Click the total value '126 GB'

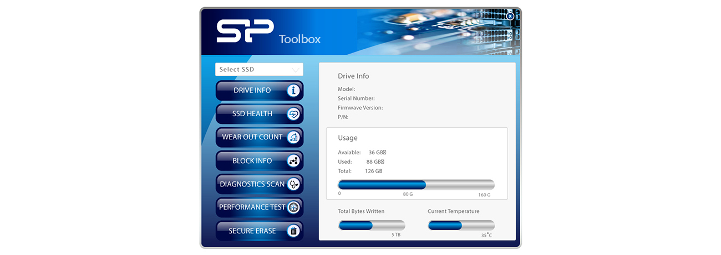click(x=373, y=171)
